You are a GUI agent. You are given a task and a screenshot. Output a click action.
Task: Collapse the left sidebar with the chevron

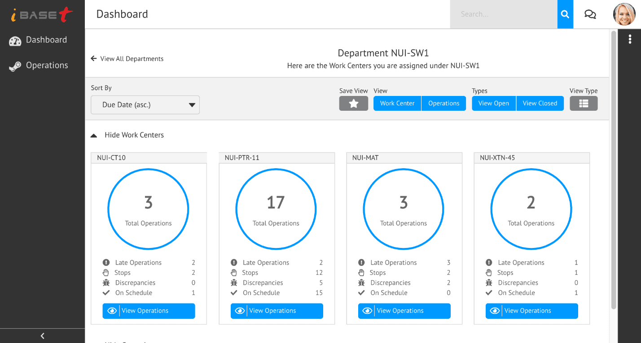(42, 335)
